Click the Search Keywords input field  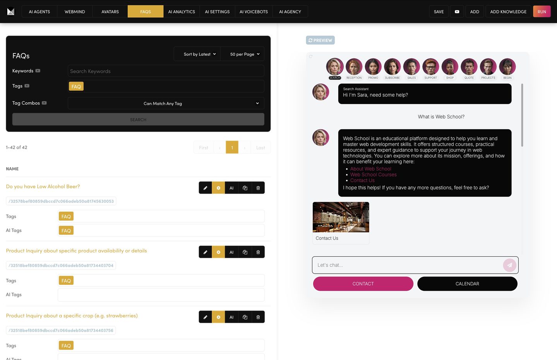(166, 71)
